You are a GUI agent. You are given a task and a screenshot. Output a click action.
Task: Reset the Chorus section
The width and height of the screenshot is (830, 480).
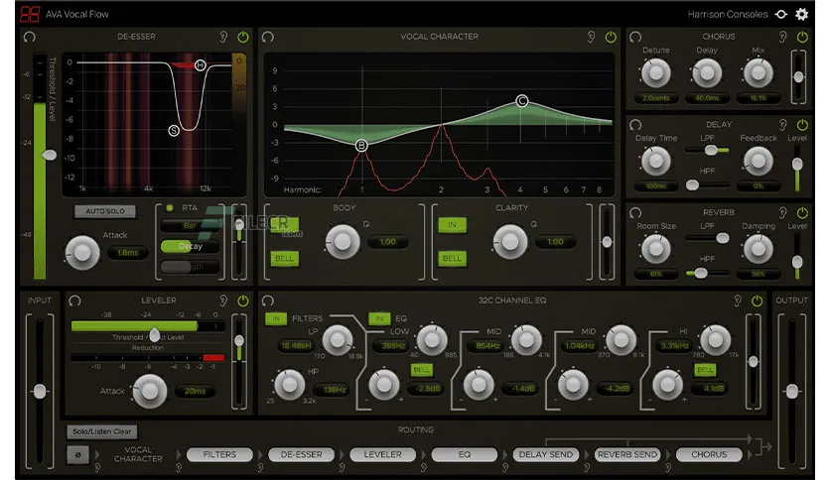pos(635,37)
